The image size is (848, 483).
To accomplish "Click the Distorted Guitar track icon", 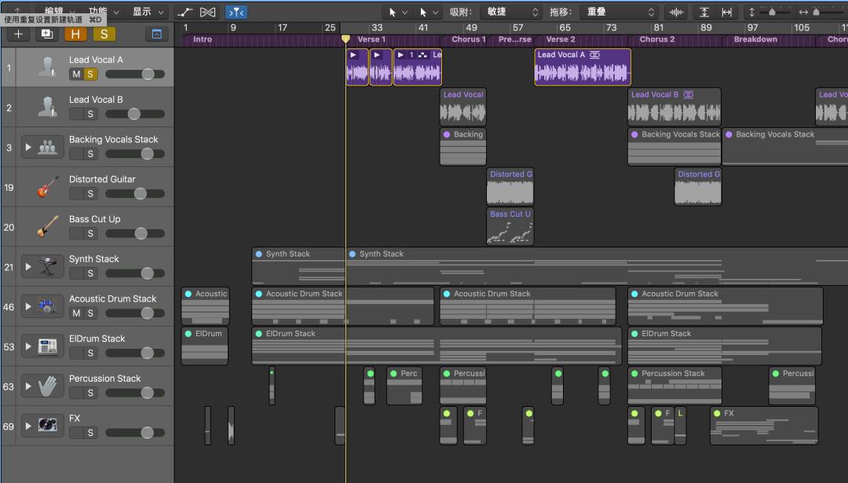I will [x=48, y=187].
